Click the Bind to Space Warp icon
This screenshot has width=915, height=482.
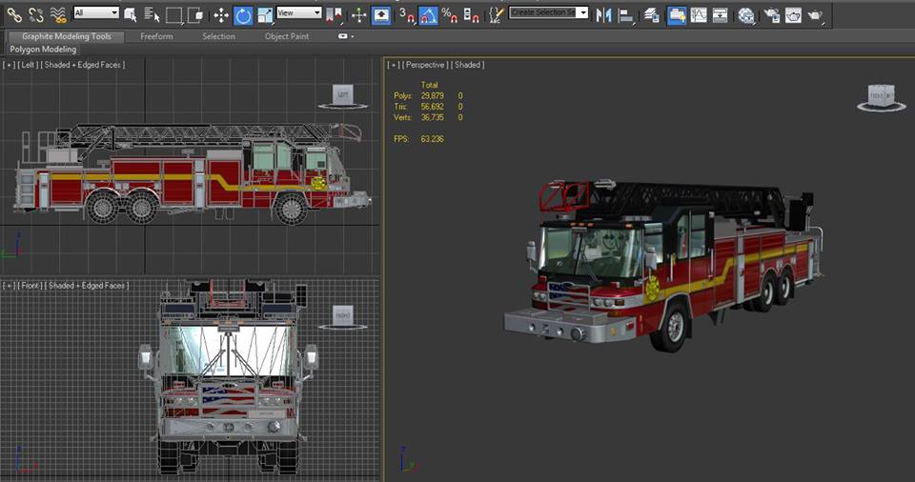(x=58, y=14)
